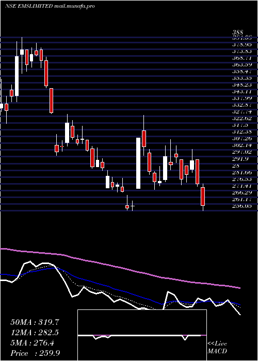Click the pink 50MA trend line
This screenshot has width=258, height=361.
[120, 267]
